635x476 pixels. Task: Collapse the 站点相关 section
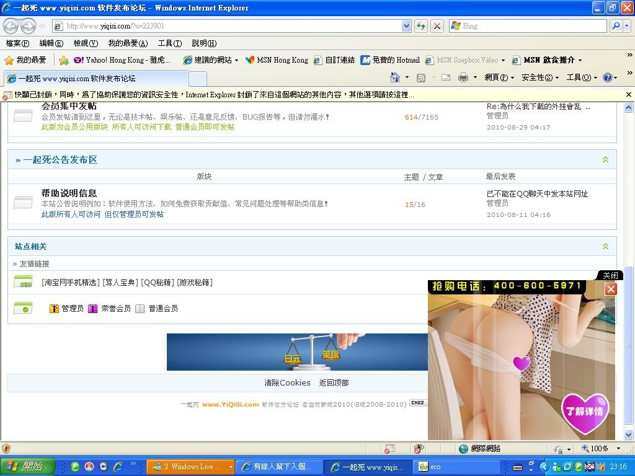pos(605,247)
